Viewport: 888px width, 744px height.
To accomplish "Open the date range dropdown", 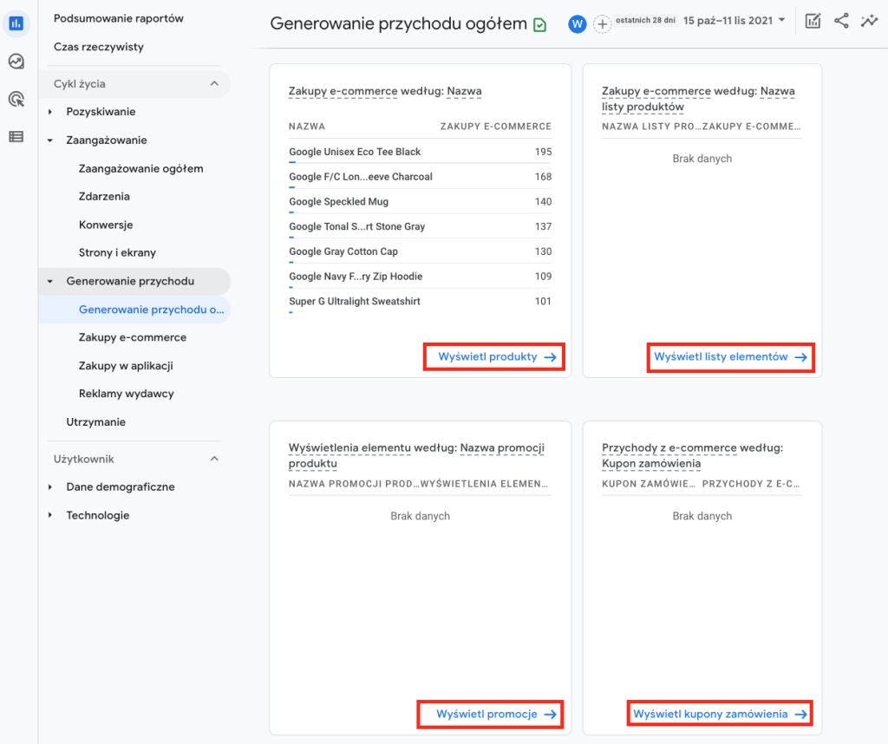I will pos(734,20).
